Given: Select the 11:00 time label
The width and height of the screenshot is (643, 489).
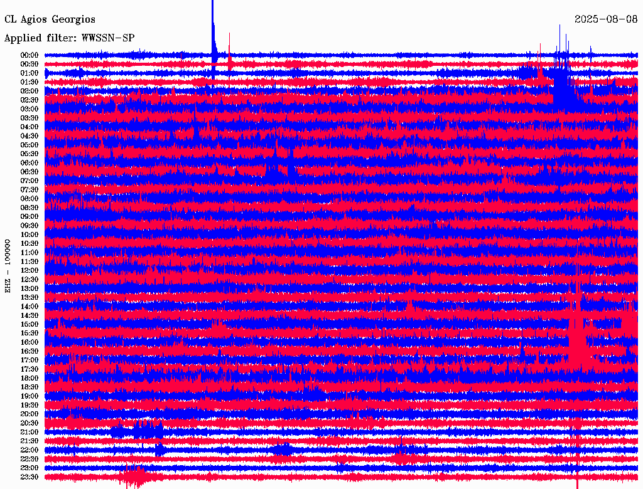Looking at the screenshot, I should point(30,252).
